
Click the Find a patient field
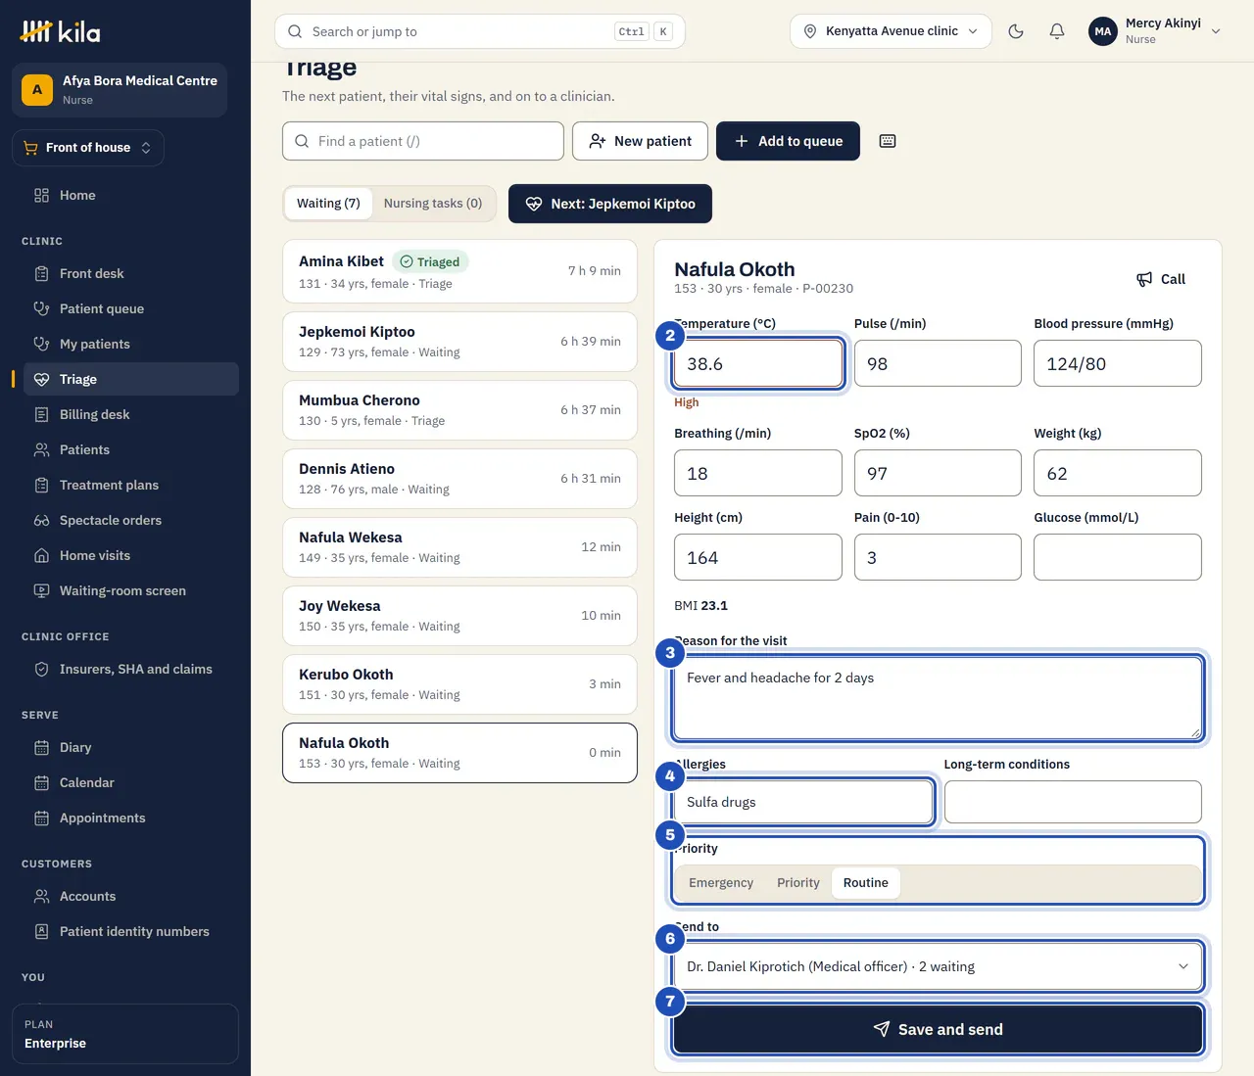pyautogui.click(x=423, y=141)
